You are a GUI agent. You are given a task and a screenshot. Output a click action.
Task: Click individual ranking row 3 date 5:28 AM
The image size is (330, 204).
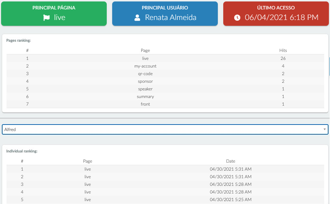[231, 184]
